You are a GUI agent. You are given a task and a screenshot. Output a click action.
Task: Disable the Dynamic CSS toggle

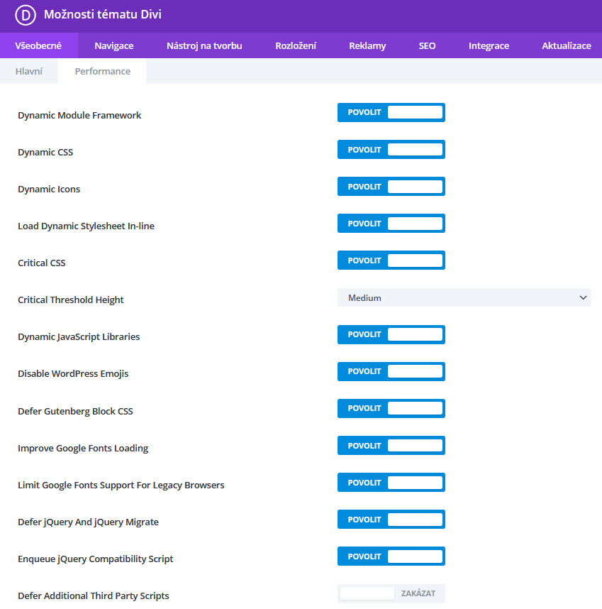pyautogui.click(x=391, y=150)
